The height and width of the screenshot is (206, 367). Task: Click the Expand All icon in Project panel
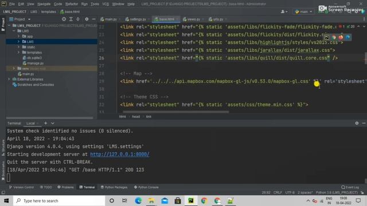(71, 19)
